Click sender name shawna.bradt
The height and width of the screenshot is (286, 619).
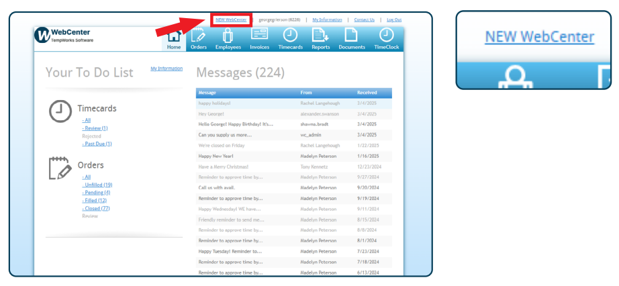point(314,124)
